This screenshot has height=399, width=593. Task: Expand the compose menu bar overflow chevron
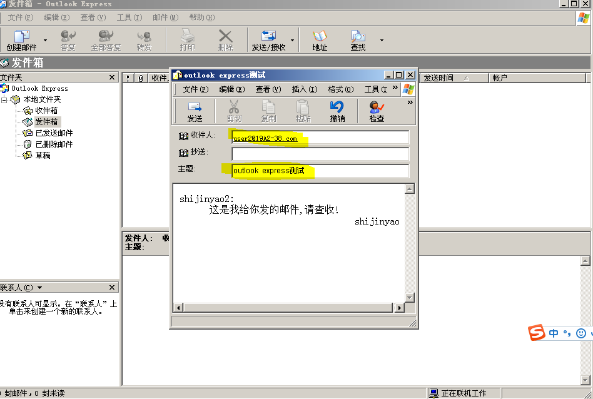[395, 88]
